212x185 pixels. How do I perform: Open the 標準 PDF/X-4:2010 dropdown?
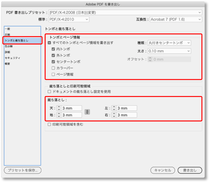(69, 19)
